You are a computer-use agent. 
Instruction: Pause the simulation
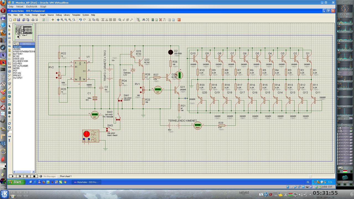coord(27,176)
